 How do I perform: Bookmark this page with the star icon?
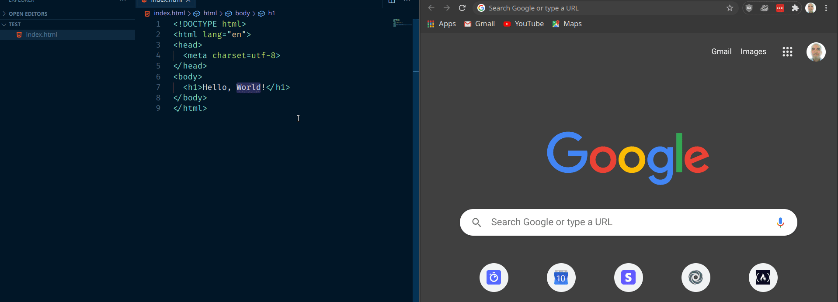730,8
